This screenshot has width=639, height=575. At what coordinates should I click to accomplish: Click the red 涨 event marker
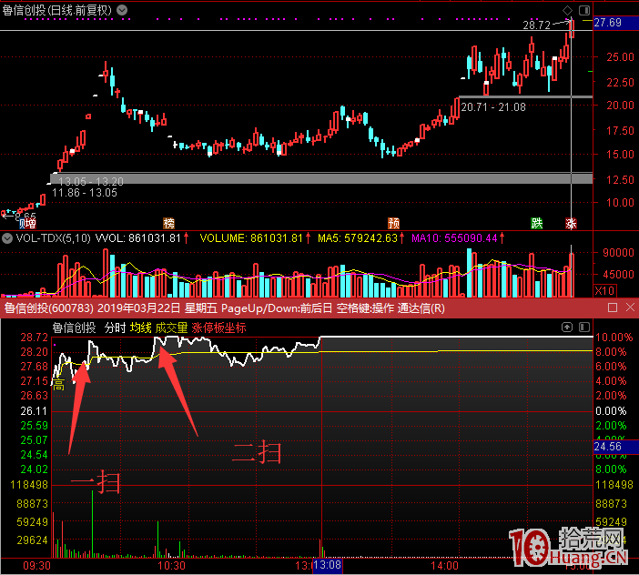point(571,223)
